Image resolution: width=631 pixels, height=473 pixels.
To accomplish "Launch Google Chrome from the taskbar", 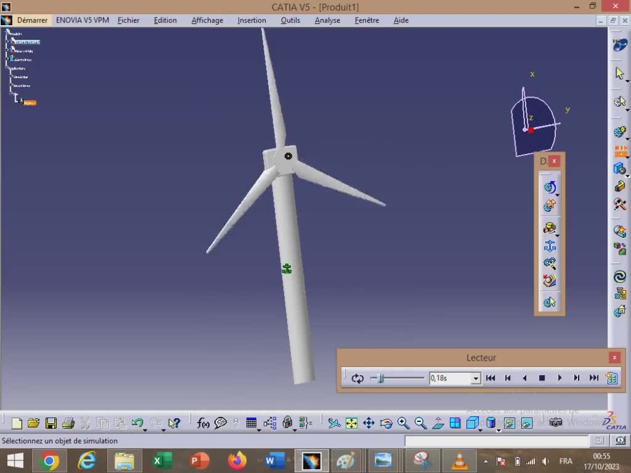I will pyautogui.click(x=49, y=460).
